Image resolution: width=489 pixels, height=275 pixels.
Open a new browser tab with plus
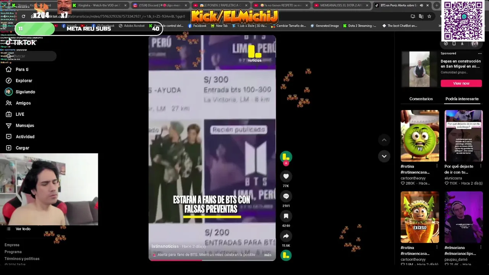tap(436, 5)
